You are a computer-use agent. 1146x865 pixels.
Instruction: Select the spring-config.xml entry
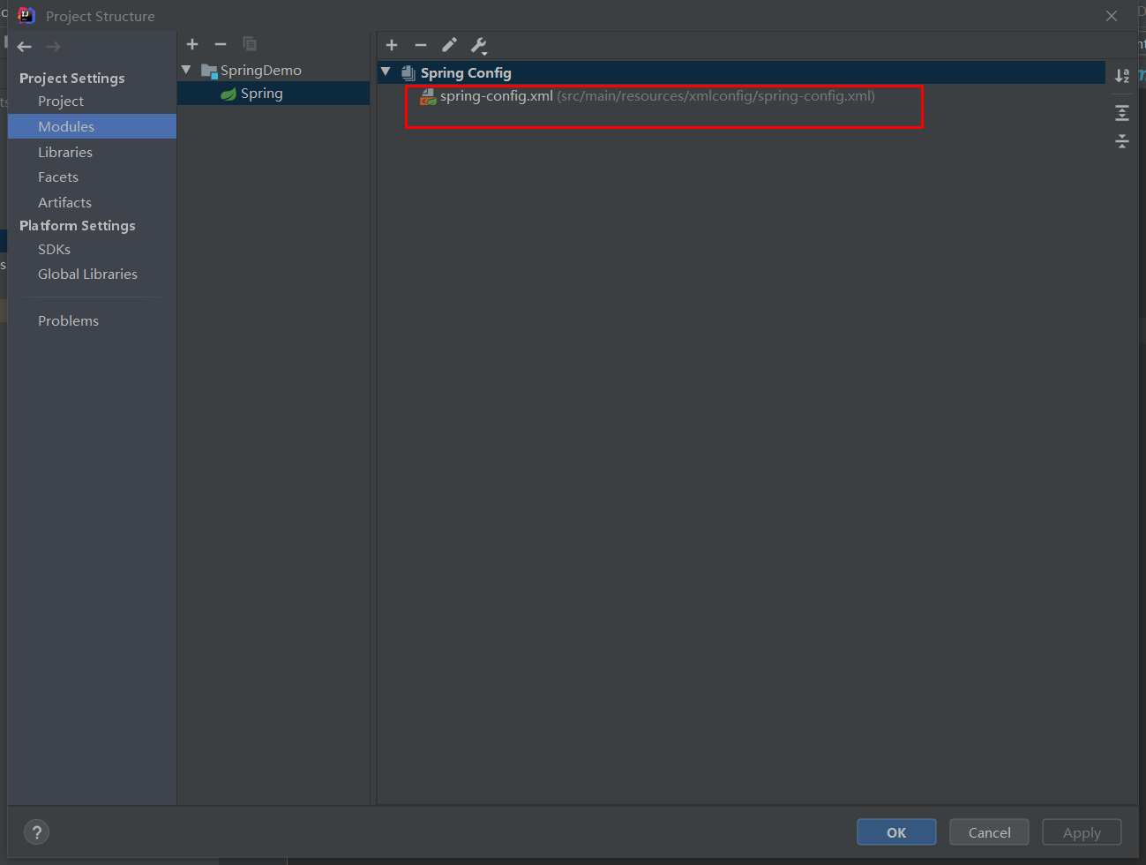click(657, 96)
